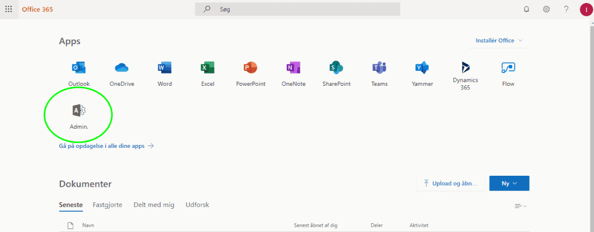
Task: Open the list view options dropdown
Action: [x=520, y=206]
